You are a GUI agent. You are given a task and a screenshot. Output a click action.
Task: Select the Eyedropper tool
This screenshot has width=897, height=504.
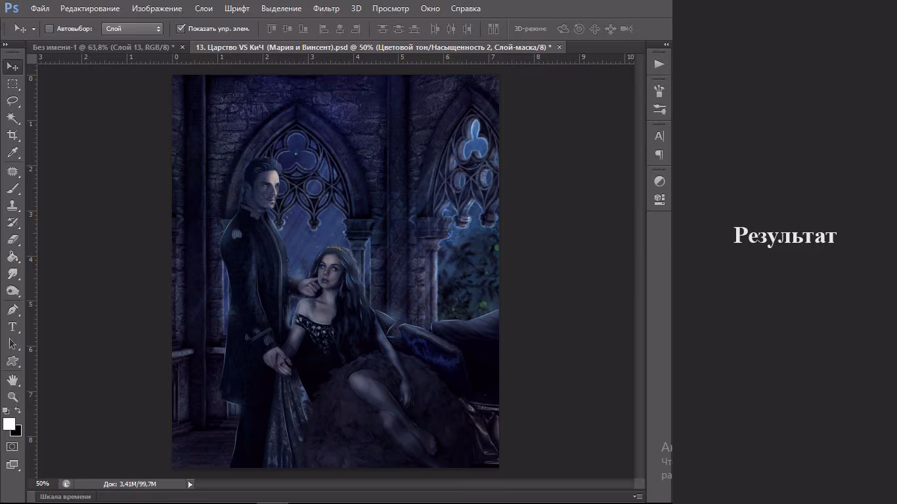pos(12,153)
